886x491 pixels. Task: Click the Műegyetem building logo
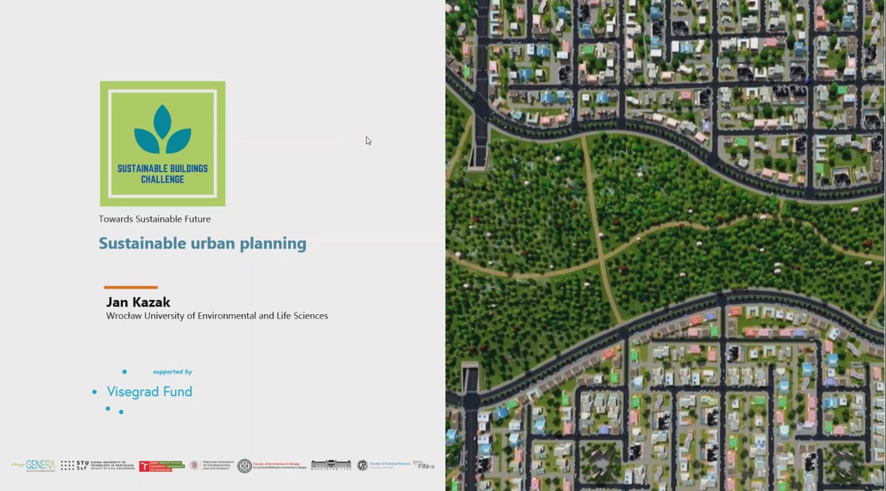point(331,465)
